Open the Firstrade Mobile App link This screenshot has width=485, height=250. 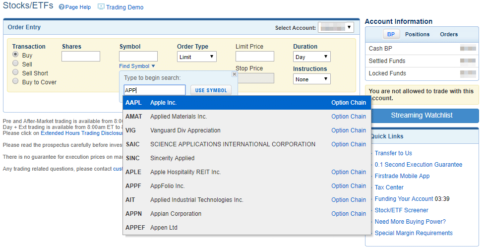[x=402, y=176]
